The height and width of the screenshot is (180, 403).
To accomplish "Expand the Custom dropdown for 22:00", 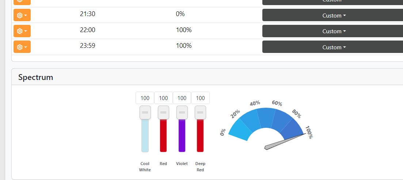I will [332, 31].
